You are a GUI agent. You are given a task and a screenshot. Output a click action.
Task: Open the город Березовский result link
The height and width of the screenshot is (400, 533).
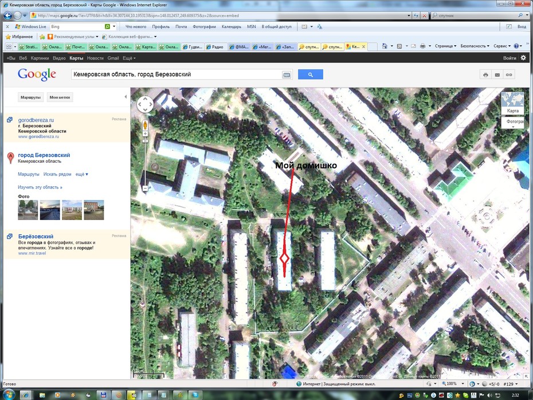coord(44,155)
